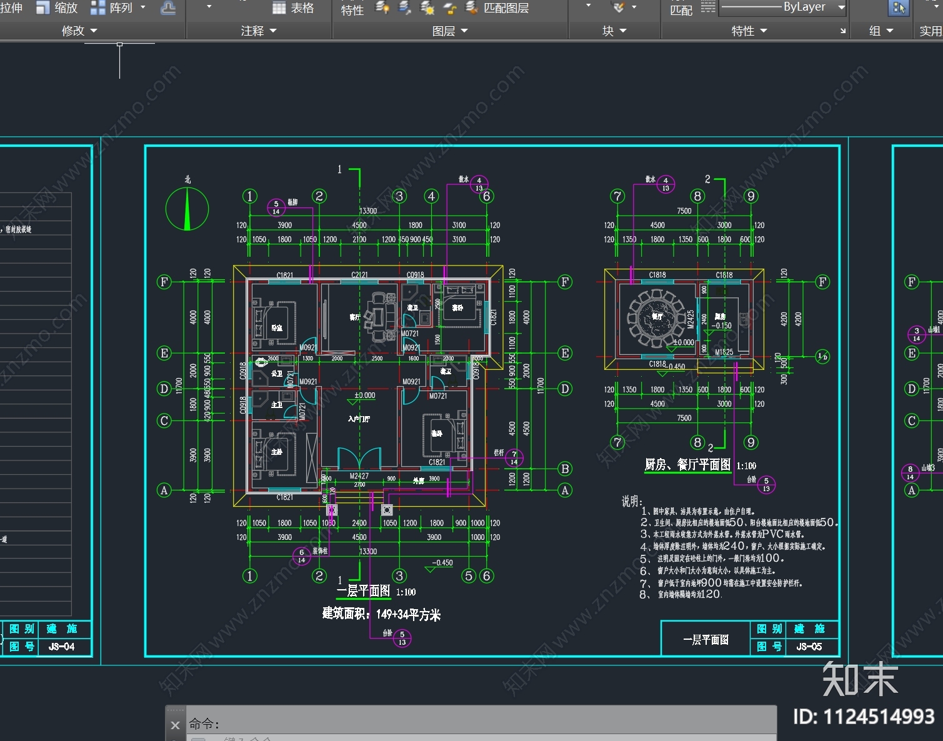Click the linetype lines icon

click(x=708, y=7)
